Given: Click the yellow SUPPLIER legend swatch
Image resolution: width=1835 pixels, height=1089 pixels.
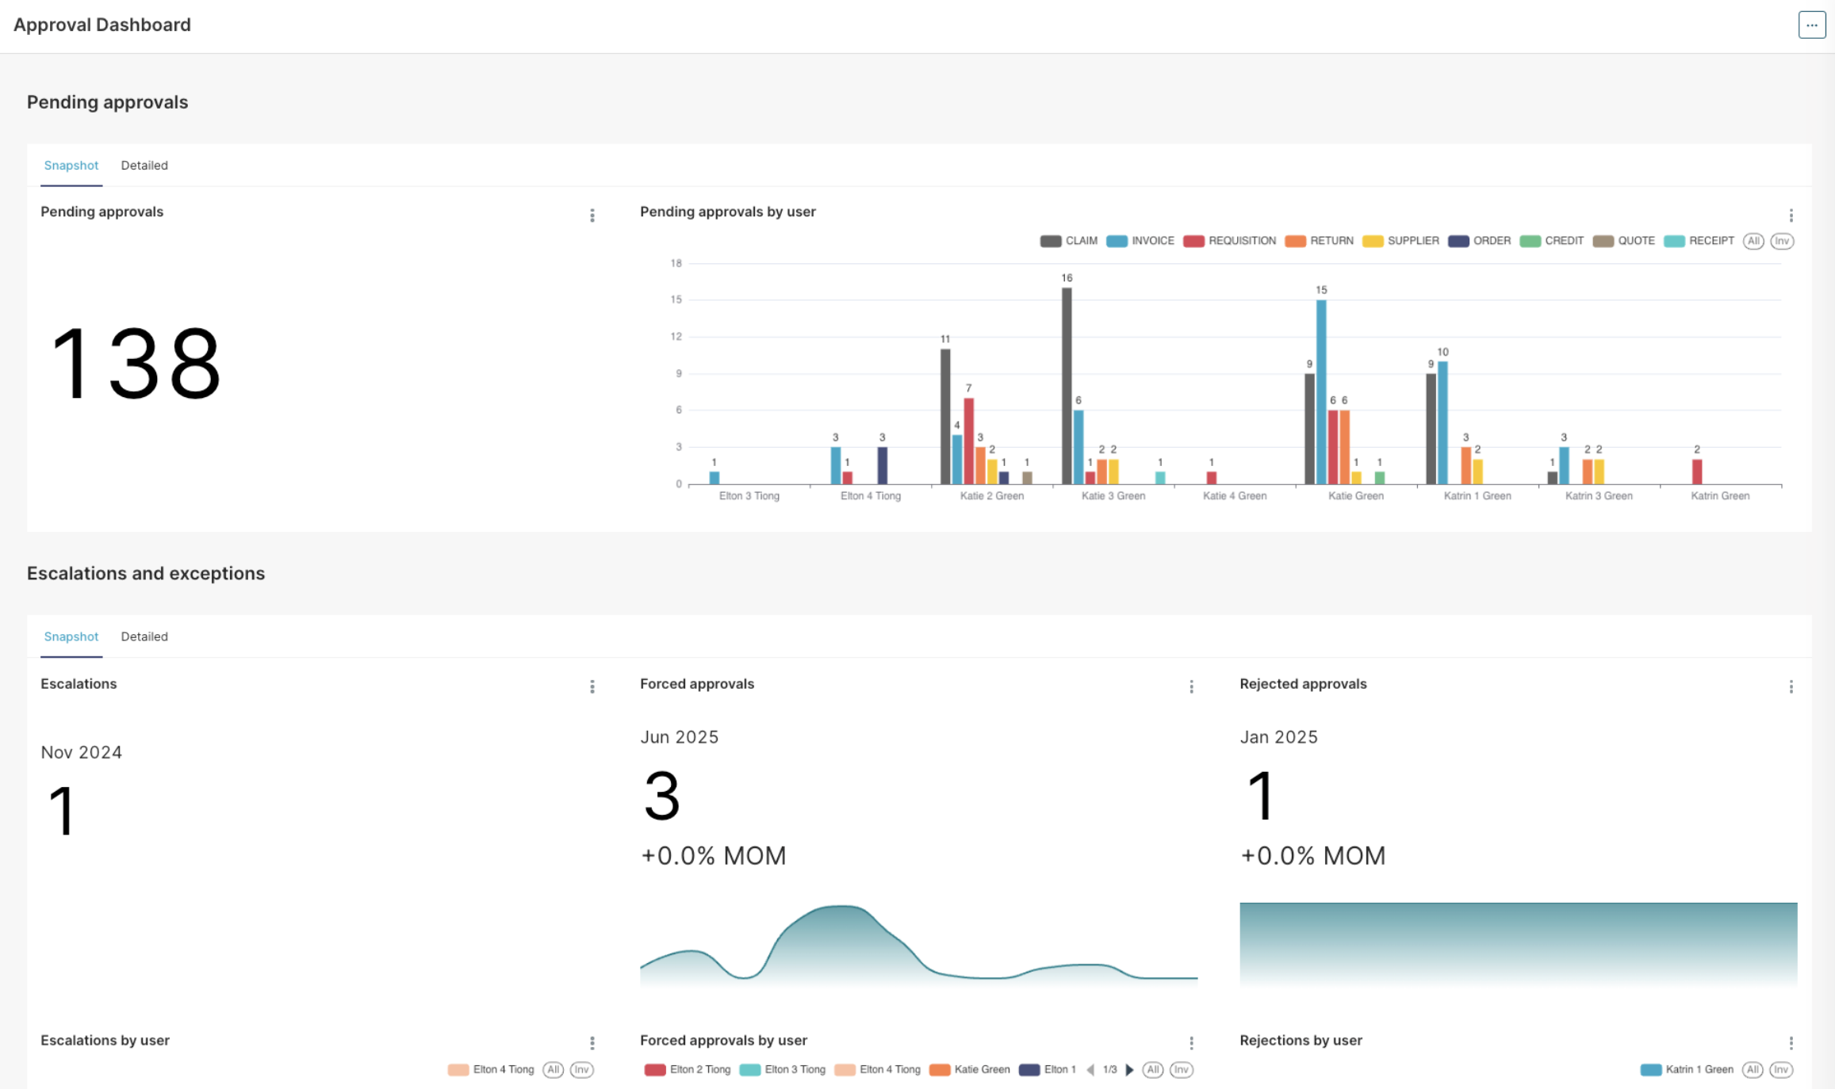Looking at the screenshot, I should (x=1373, y=241).
